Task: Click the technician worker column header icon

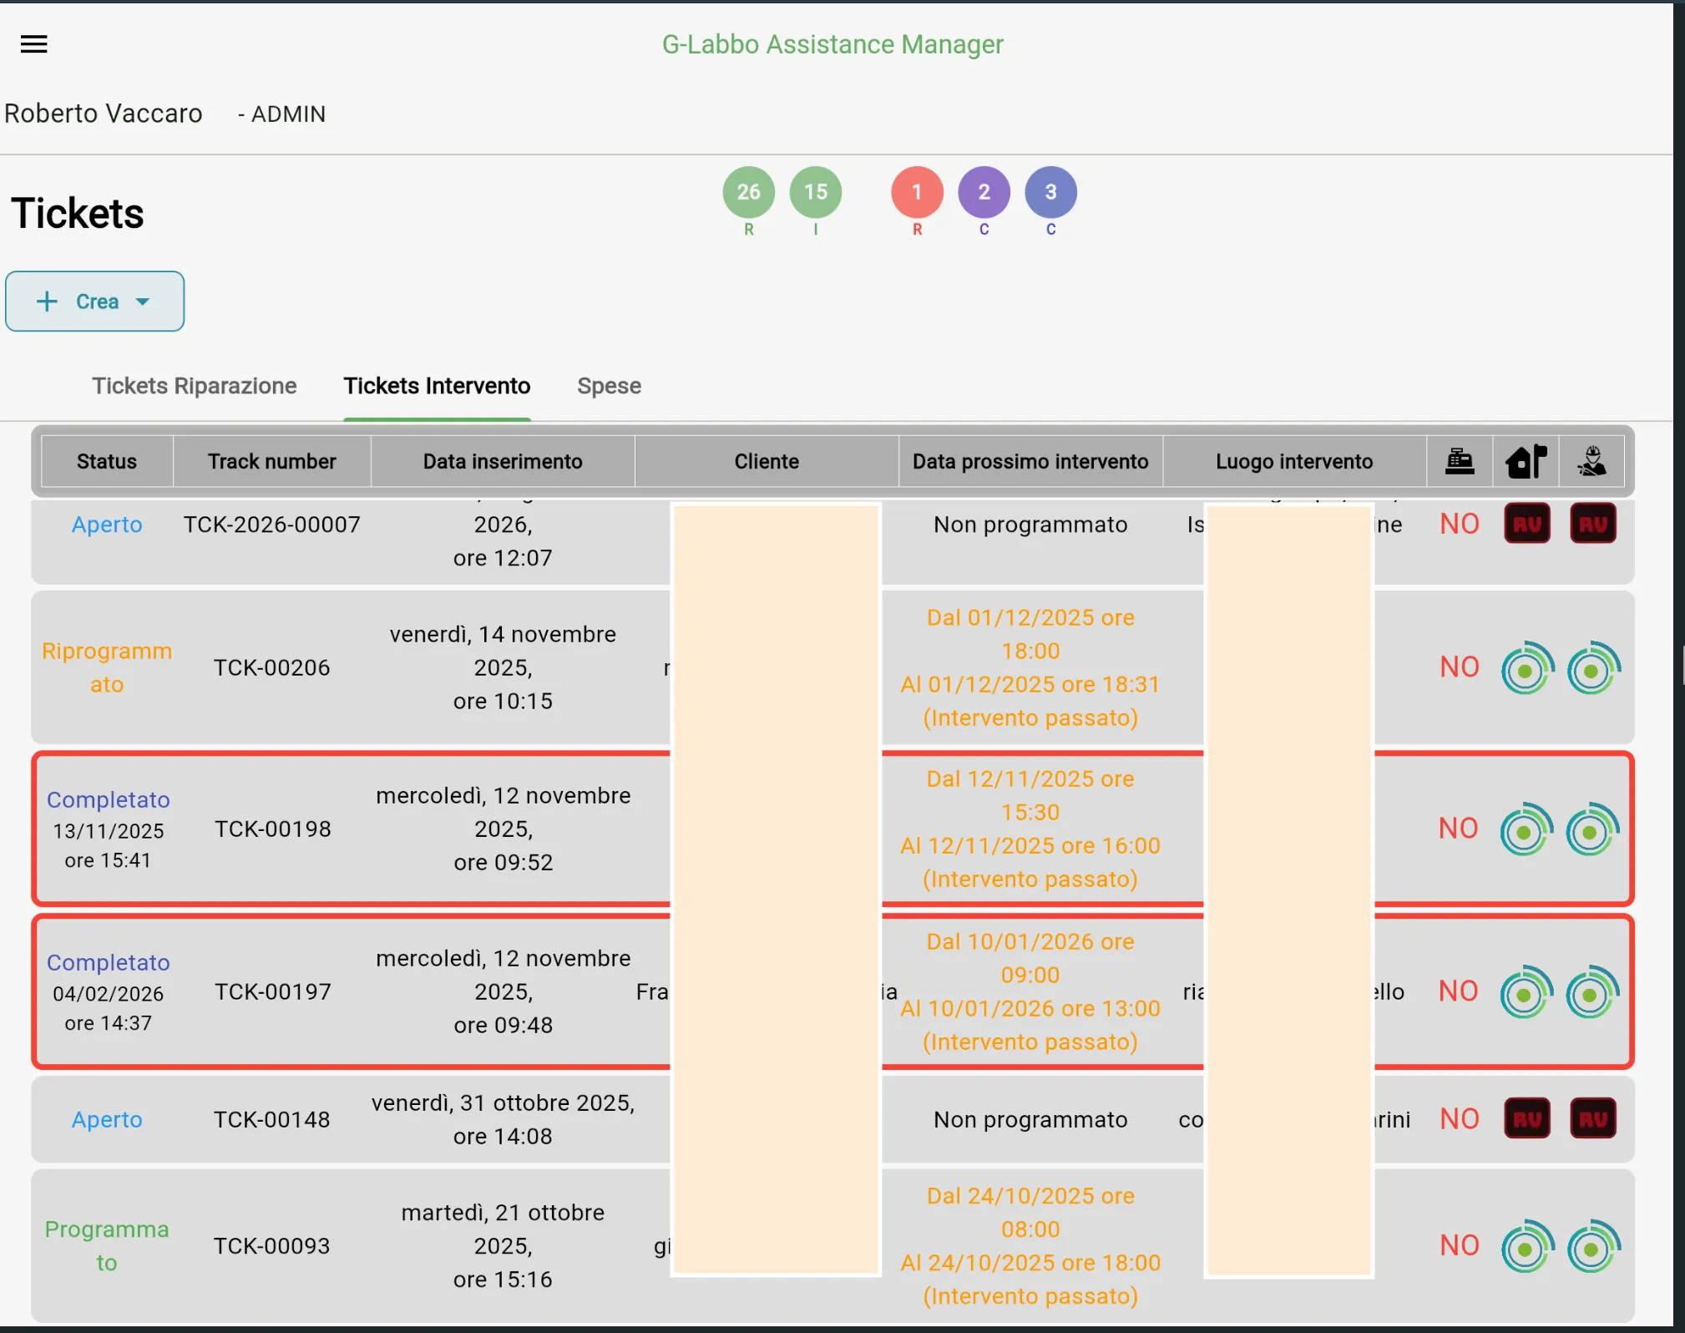Action: click(1591, 461)
